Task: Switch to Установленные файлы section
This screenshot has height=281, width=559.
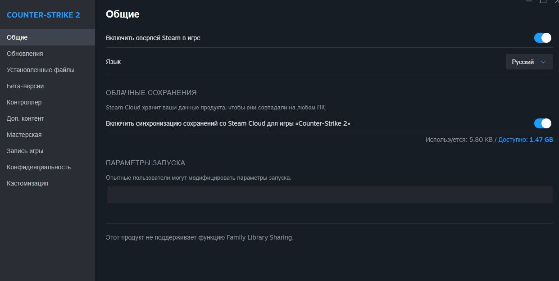Action: click(41, 70)
